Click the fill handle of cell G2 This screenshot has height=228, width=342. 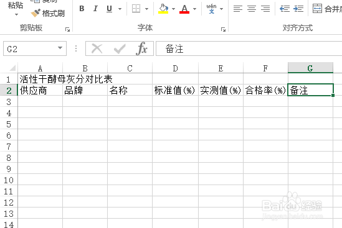pyautogui.click(x=333, y=95)
